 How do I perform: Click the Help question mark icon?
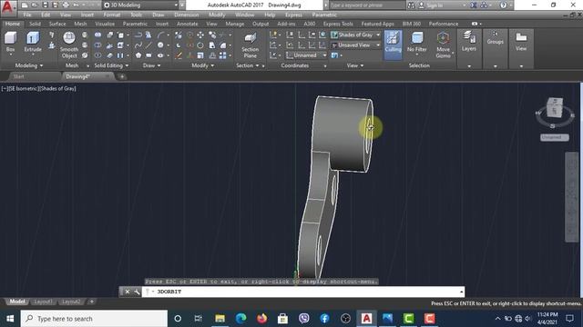click(x=503, y=5)
